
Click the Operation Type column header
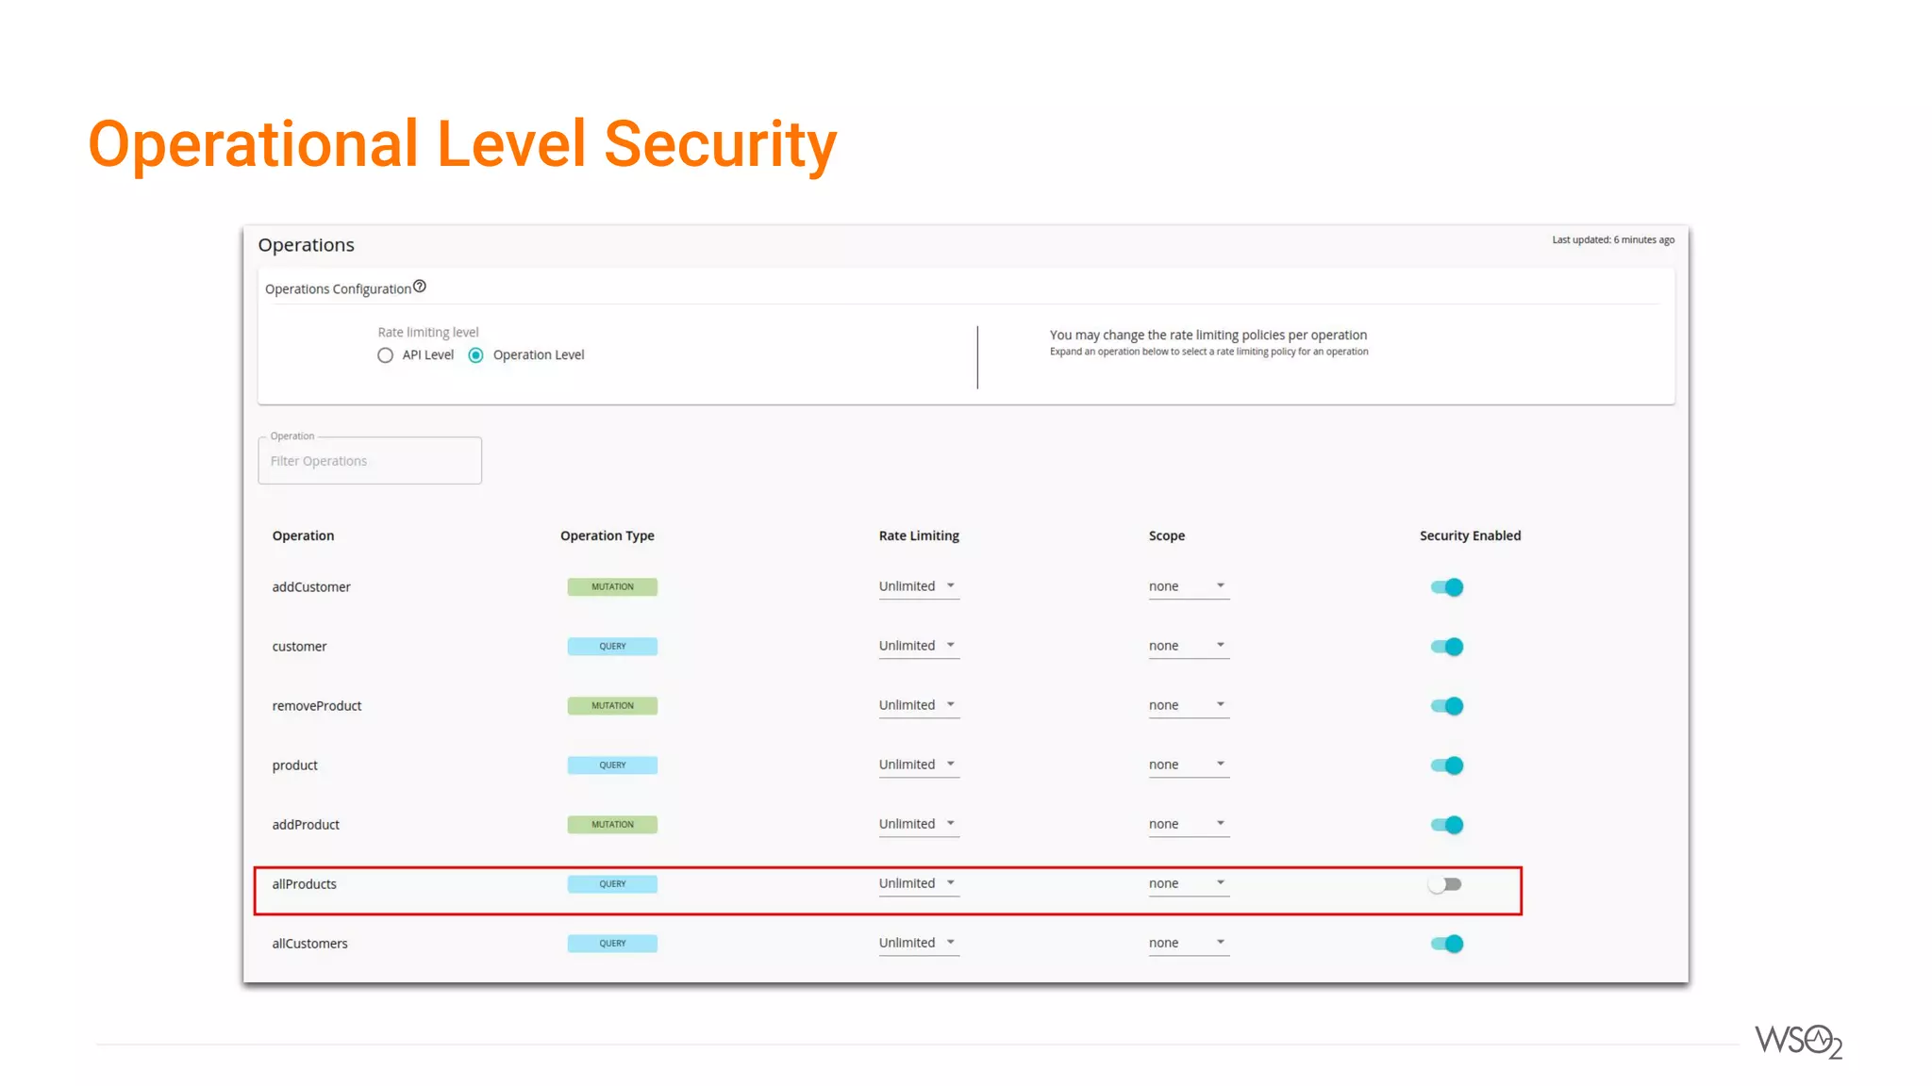[x=608, y=535]
